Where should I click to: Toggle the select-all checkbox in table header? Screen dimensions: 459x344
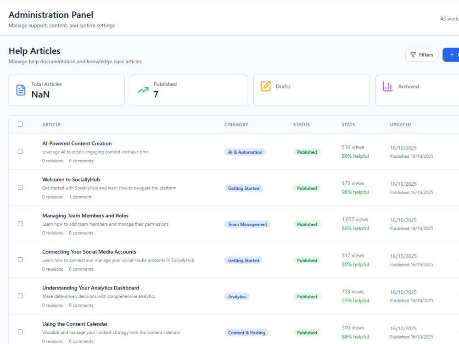point(20,124)
